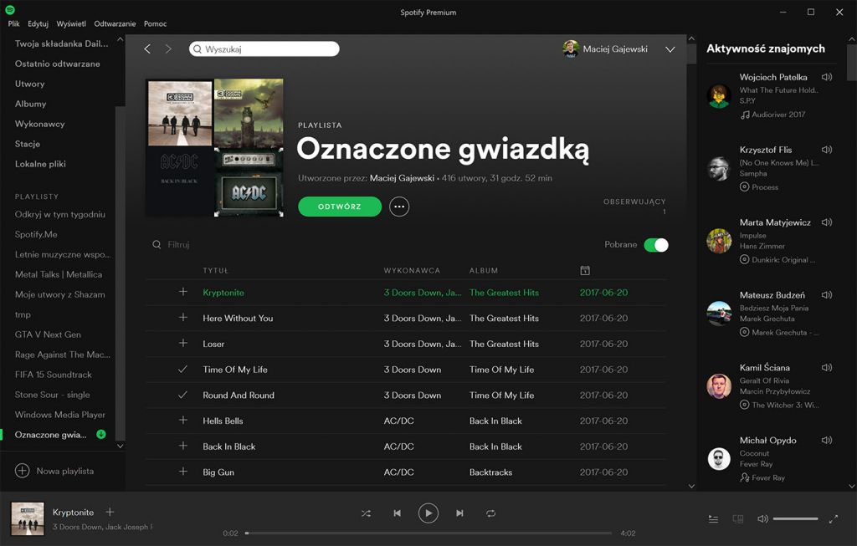Click speaker icon next to Wojciech Patelka
The width and height of the screenshot is (857, 546).
coord(827,77)
